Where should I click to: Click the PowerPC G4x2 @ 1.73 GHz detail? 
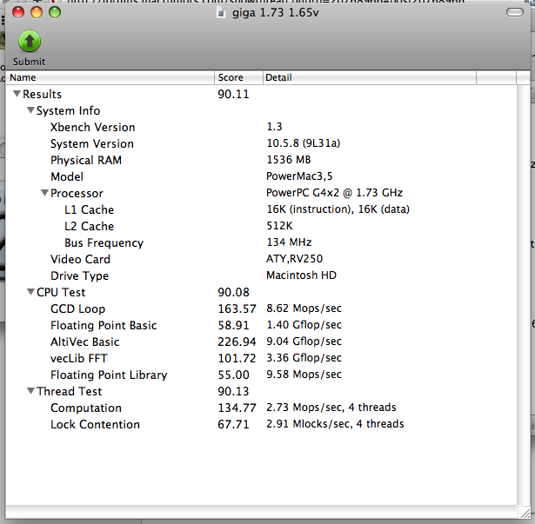click(x=334, y=193)
